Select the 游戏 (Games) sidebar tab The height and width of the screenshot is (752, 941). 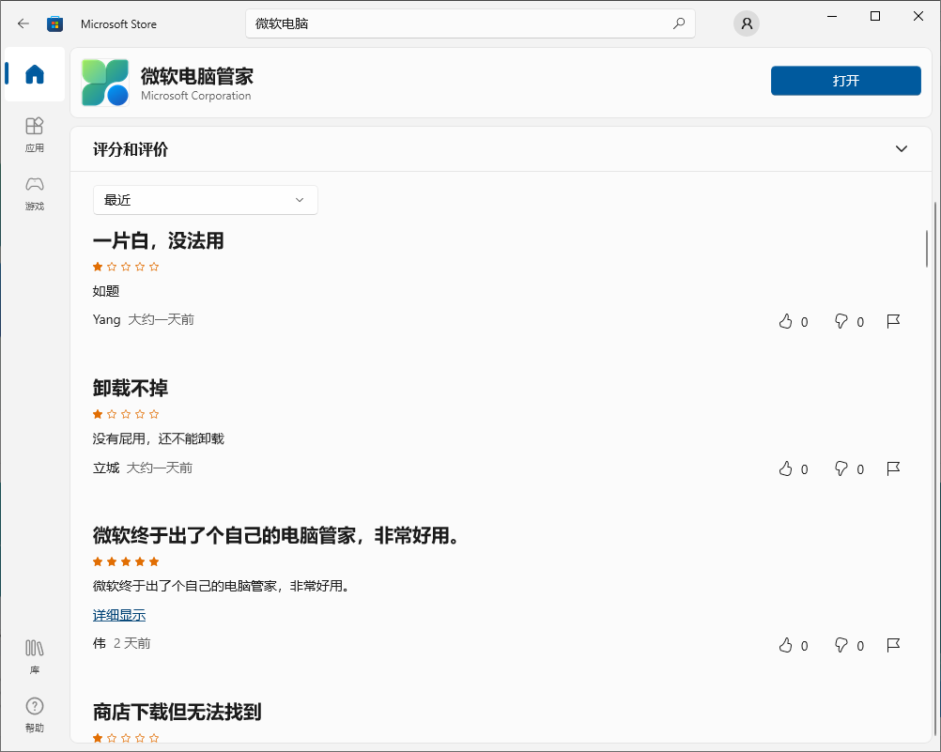[34, 192]
